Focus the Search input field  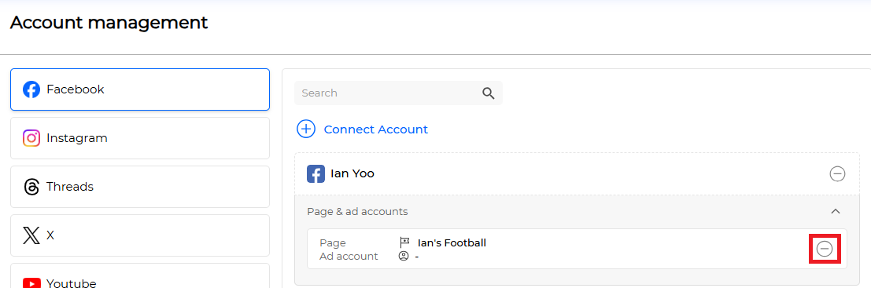(398, 93)
